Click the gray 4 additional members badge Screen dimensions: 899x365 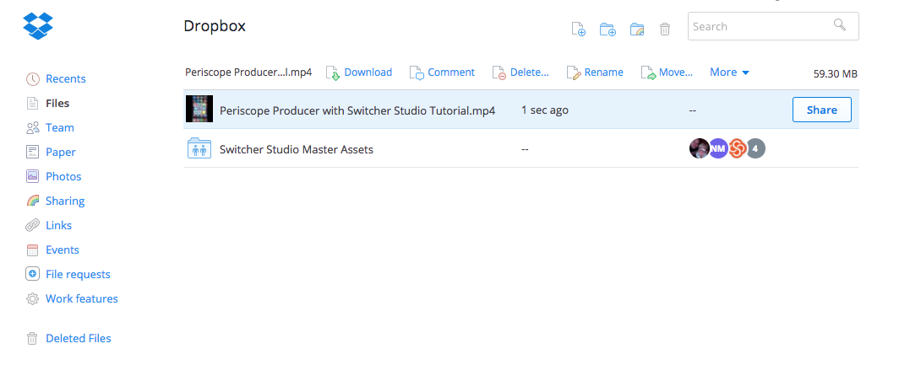(x=756, y=149)
